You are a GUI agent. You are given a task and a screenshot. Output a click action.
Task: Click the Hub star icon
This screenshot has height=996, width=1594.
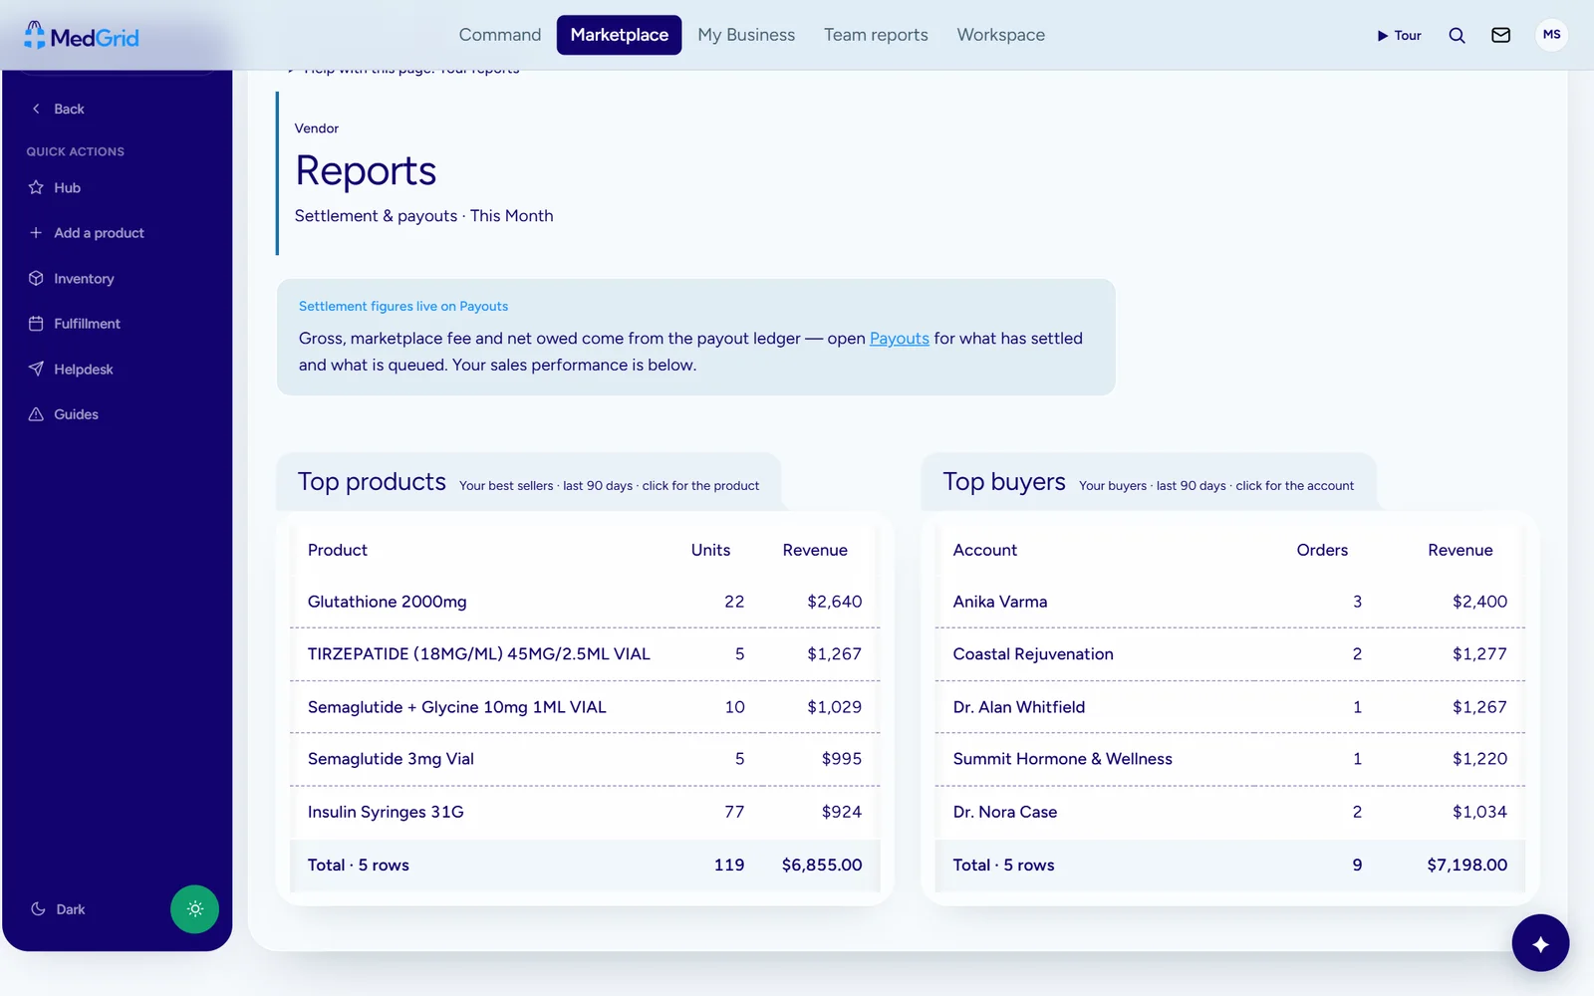(36, 187)
